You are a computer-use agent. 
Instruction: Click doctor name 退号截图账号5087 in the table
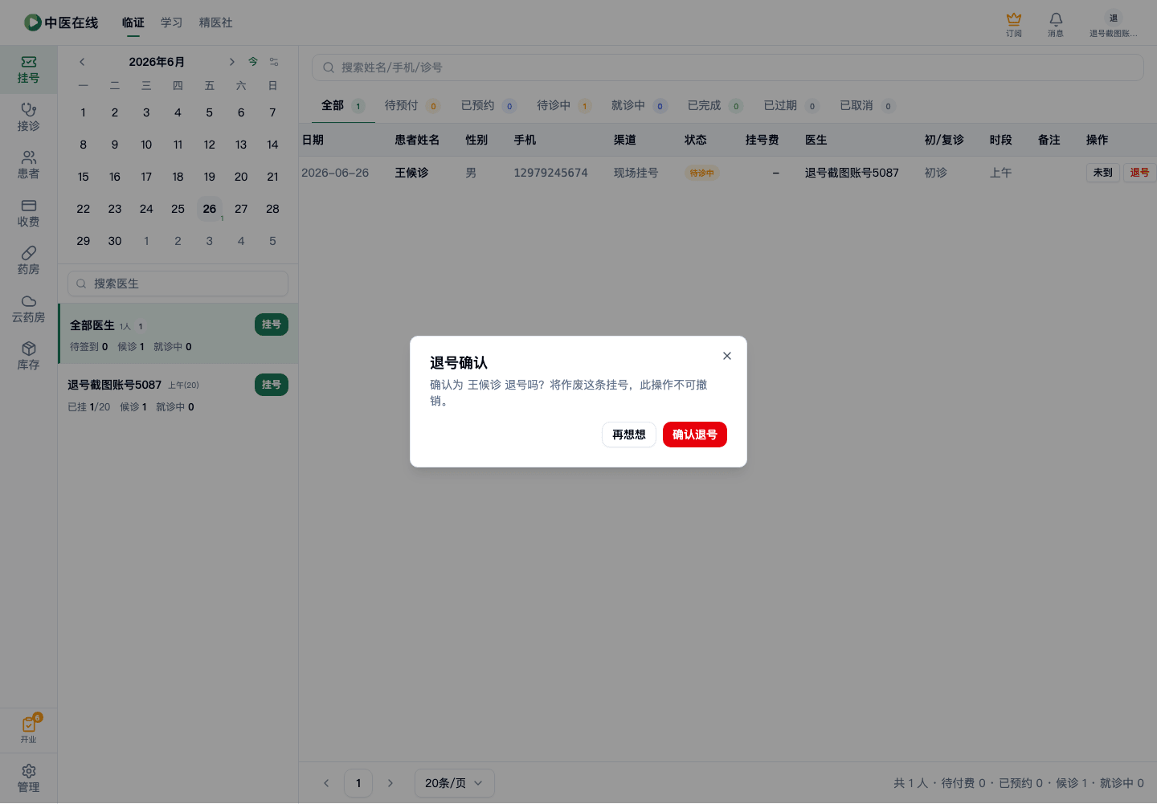pos(852,173)
